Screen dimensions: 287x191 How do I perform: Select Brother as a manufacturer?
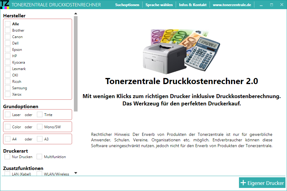pyautogui.click(x=7, y=30)
